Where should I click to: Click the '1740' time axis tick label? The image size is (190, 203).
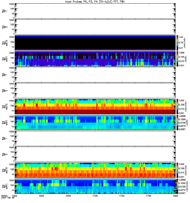point(149,196)
